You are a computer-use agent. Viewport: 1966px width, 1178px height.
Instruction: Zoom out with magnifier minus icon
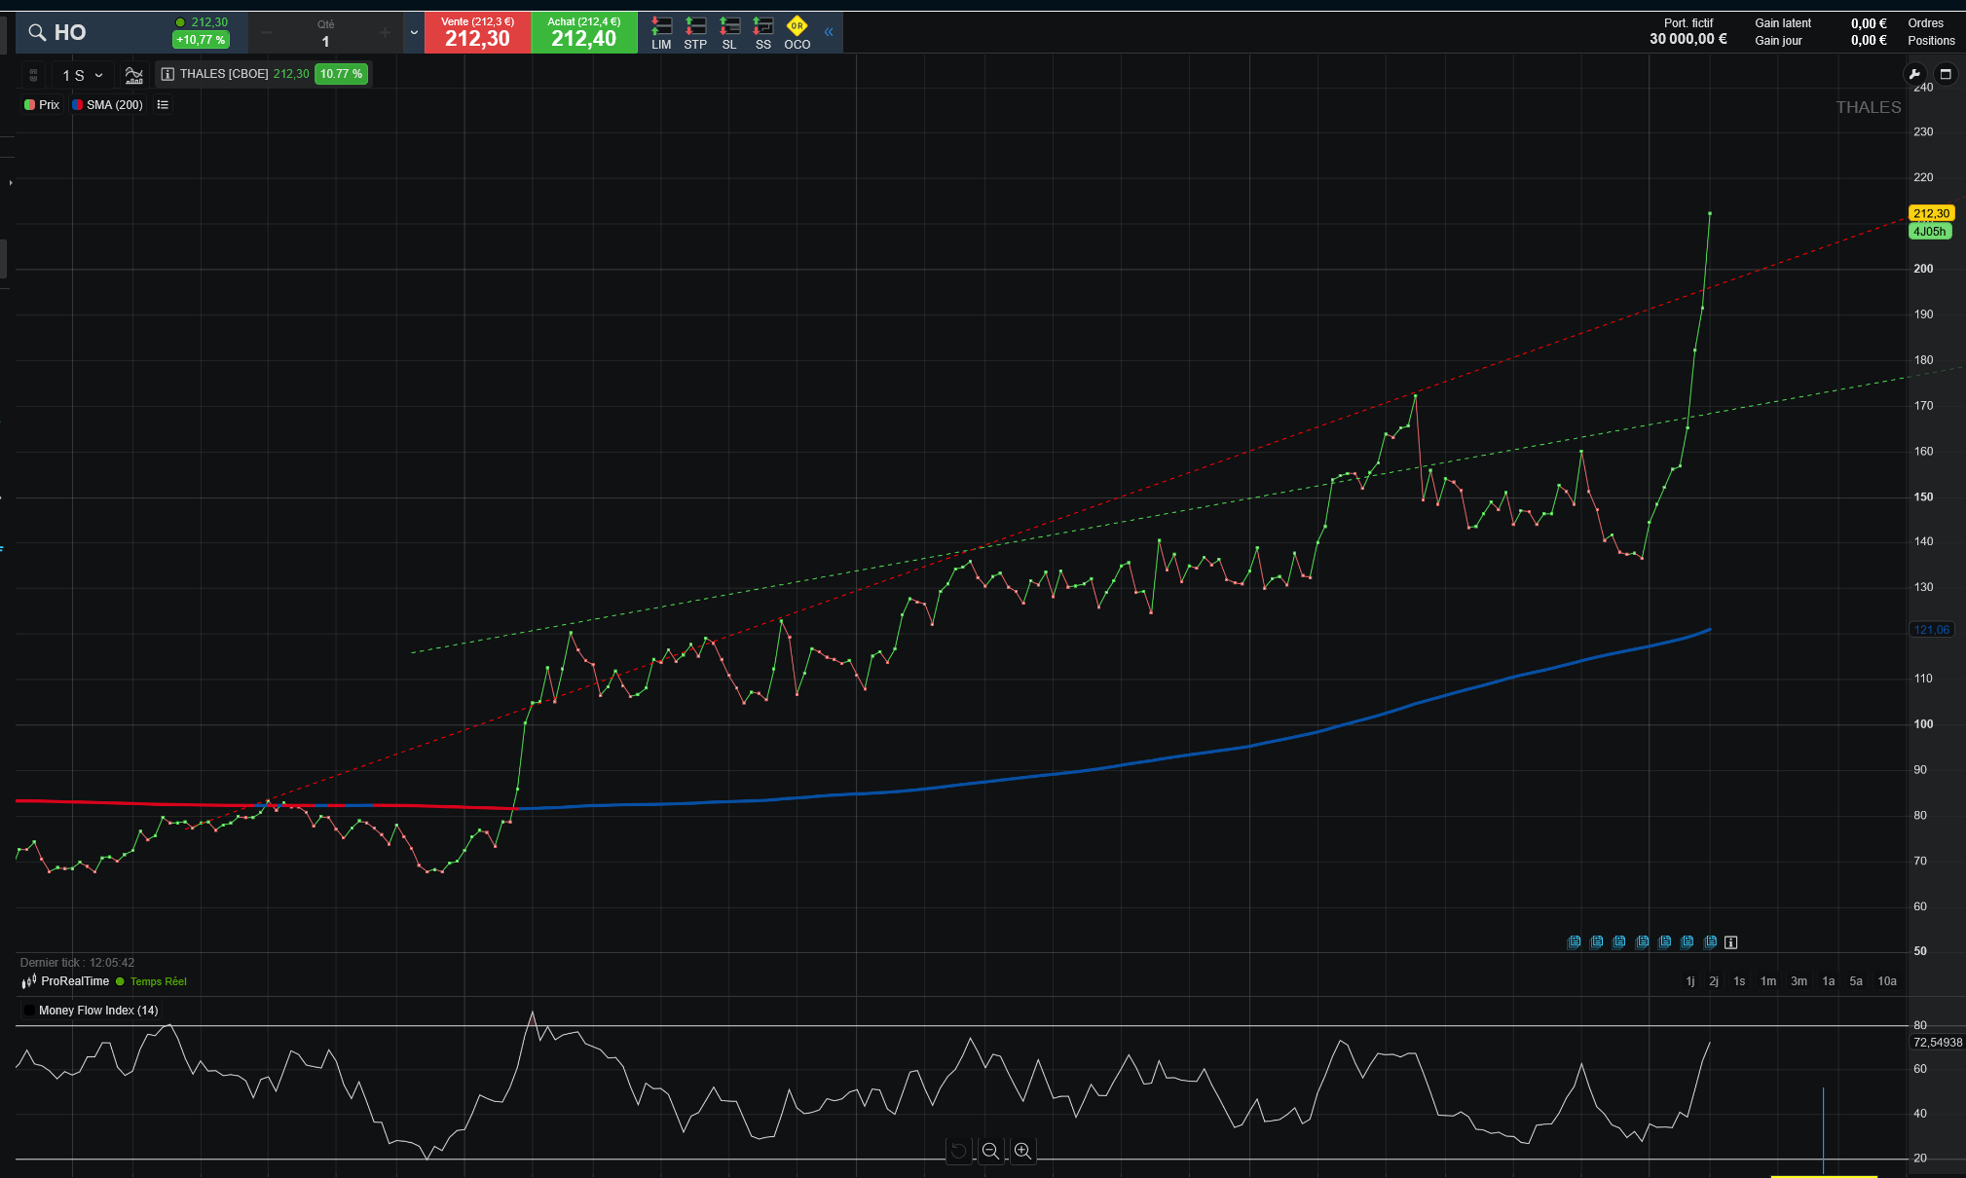[x=990, y=1151]
